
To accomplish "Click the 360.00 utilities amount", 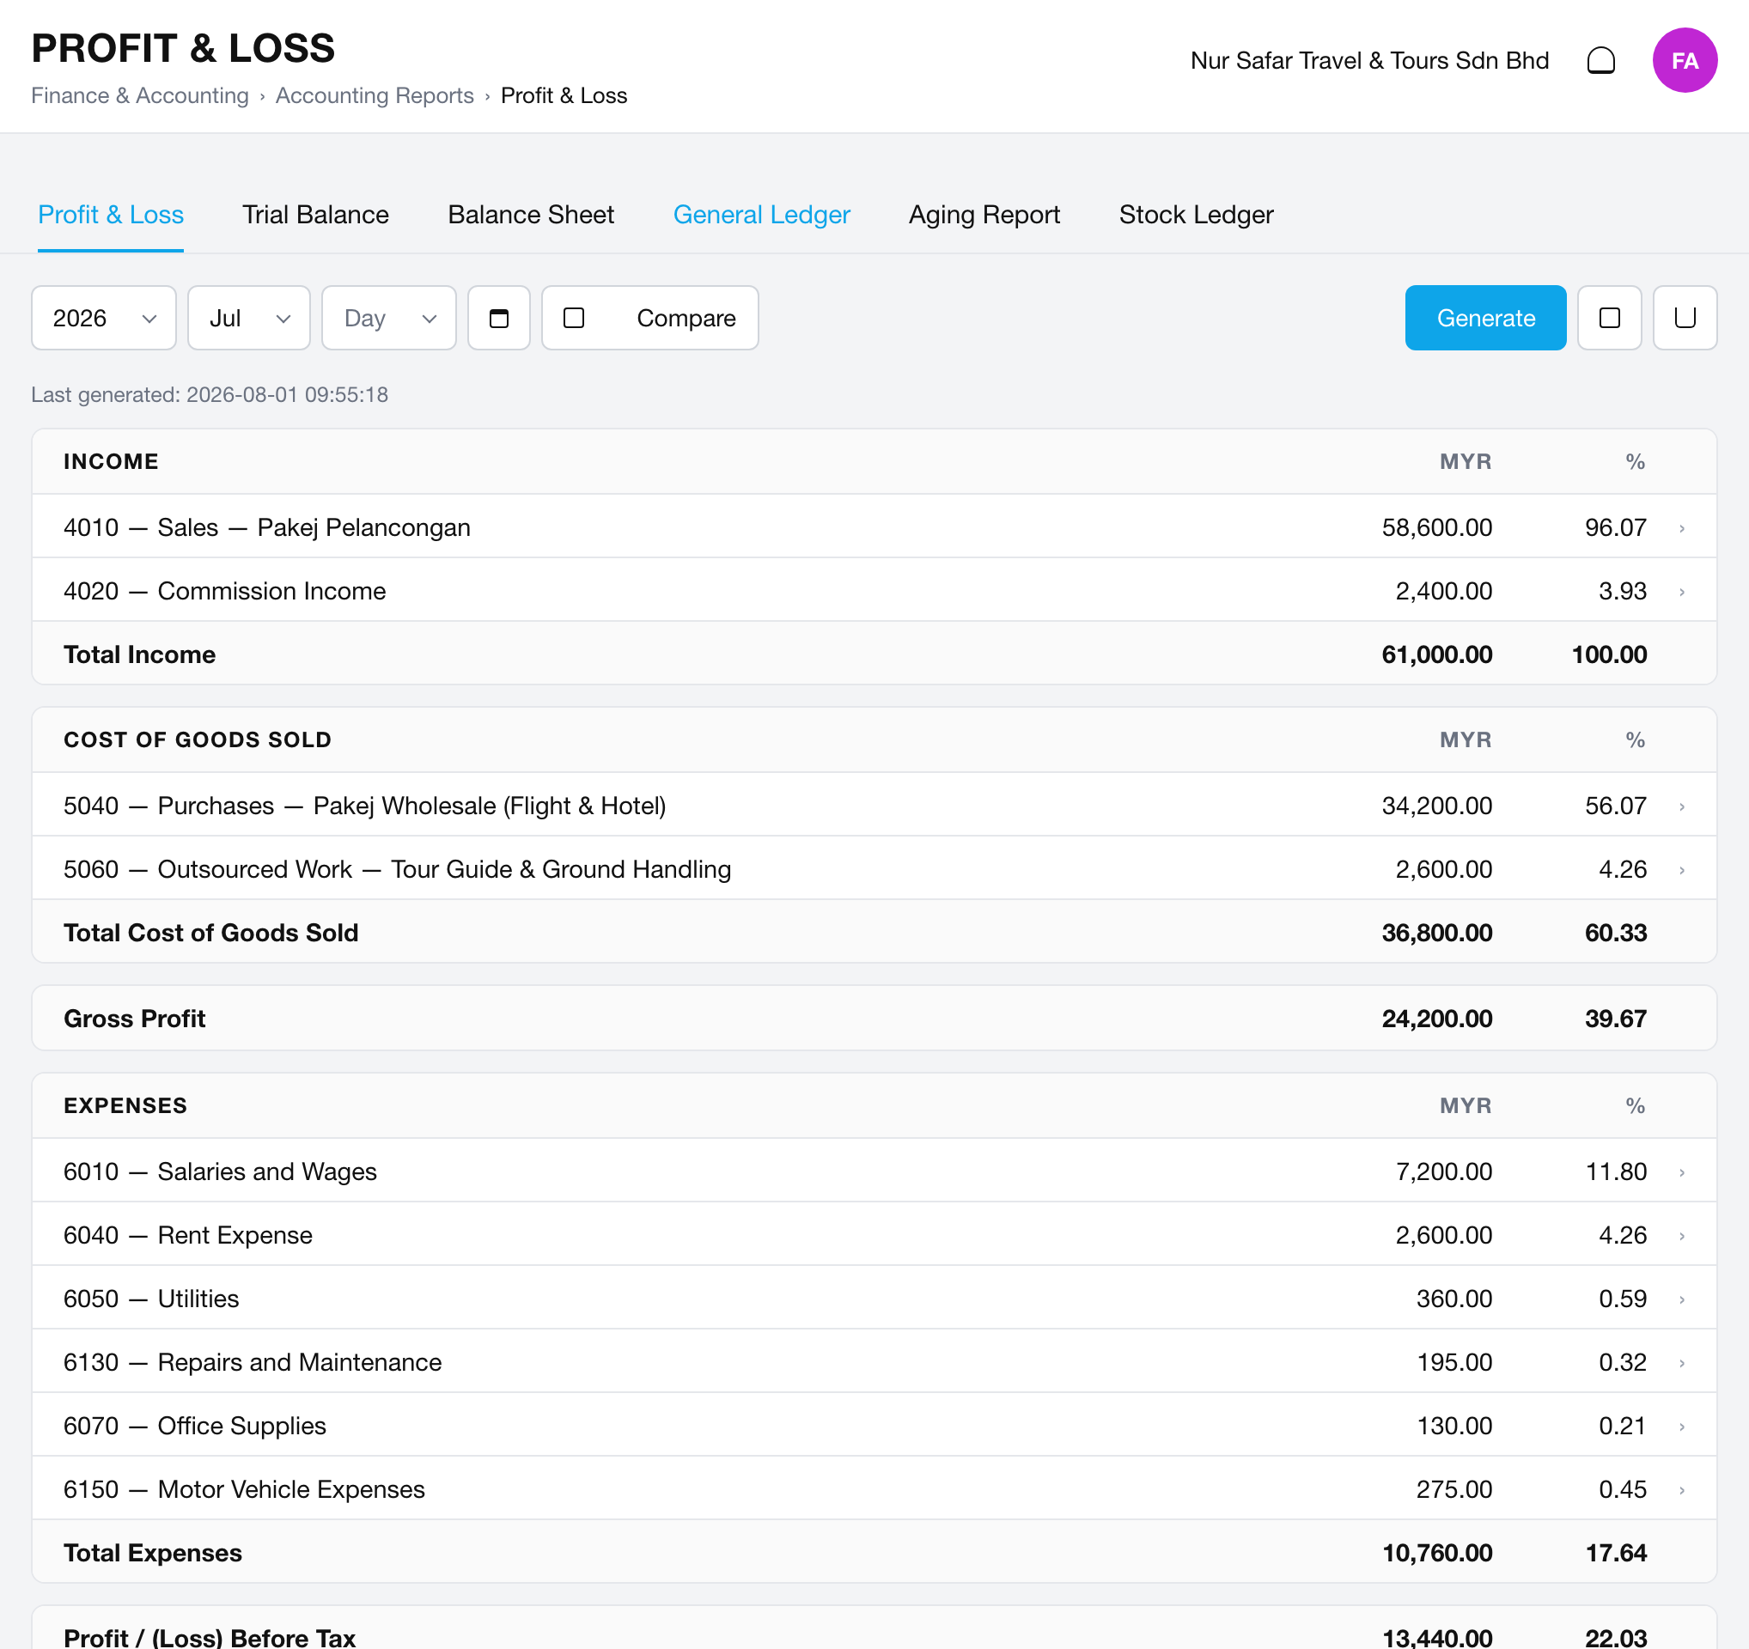I will 1454,1298.
